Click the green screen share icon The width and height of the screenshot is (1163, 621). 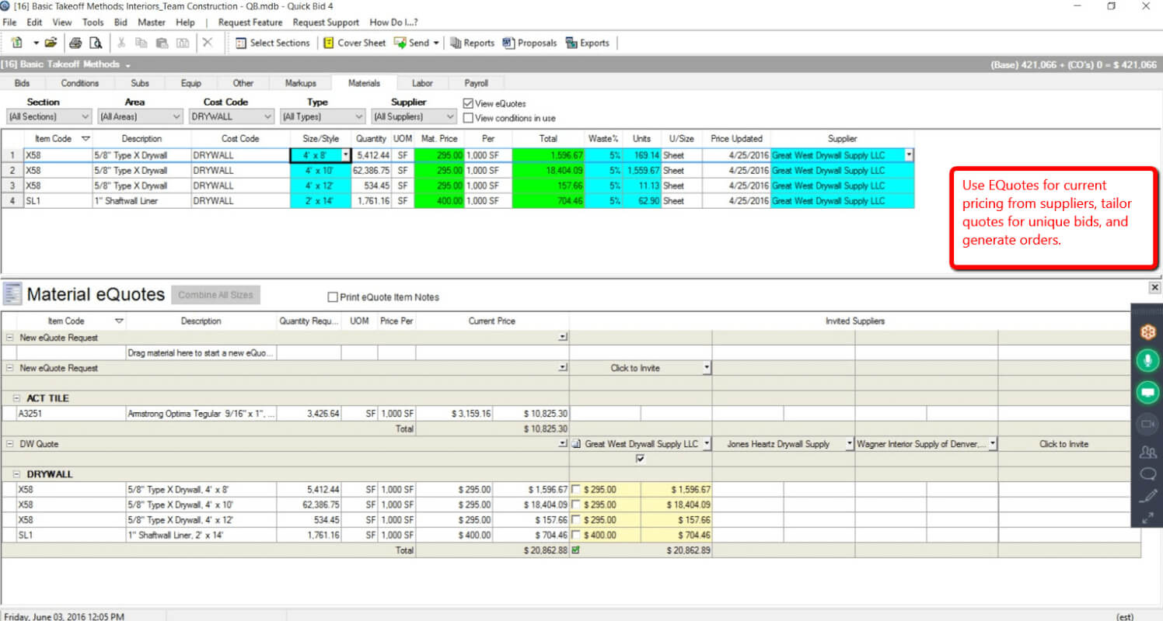click(x=1147, y=392)
